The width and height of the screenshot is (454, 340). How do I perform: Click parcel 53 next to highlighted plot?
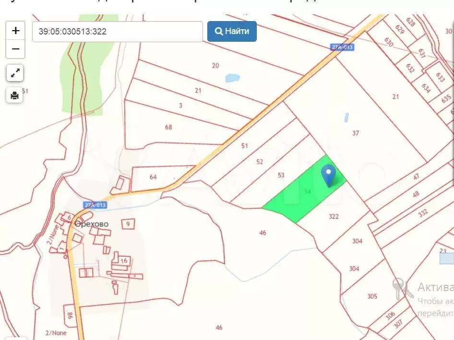pos(281,176)
